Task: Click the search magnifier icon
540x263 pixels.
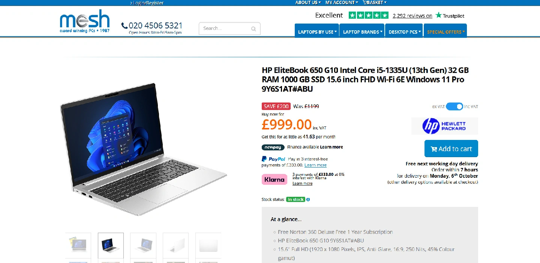Action: coord(253,29)
